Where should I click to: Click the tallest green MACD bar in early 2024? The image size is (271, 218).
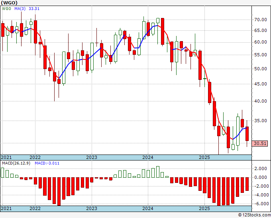coord(158,172)
